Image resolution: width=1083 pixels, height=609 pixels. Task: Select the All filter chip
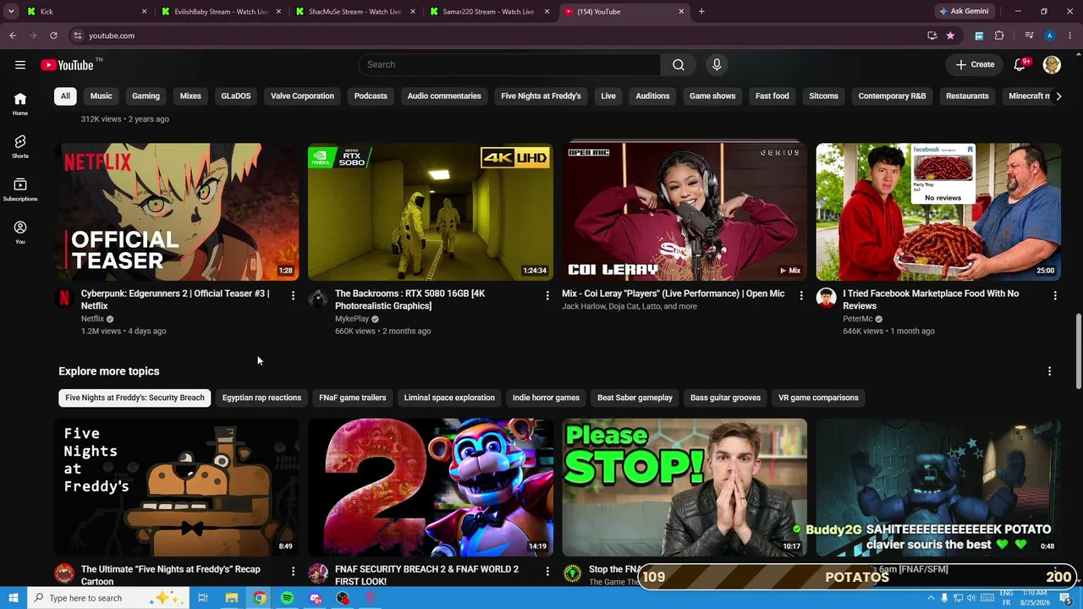(65, 96)
